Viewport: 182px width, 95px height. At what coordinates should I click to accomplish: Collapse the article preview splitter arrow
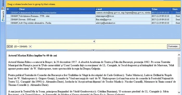[93, 50]
